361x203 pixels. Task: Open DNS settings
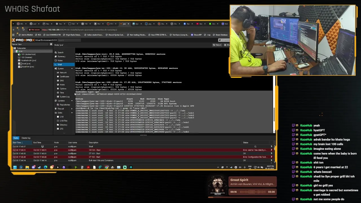[x=62, y=81]
